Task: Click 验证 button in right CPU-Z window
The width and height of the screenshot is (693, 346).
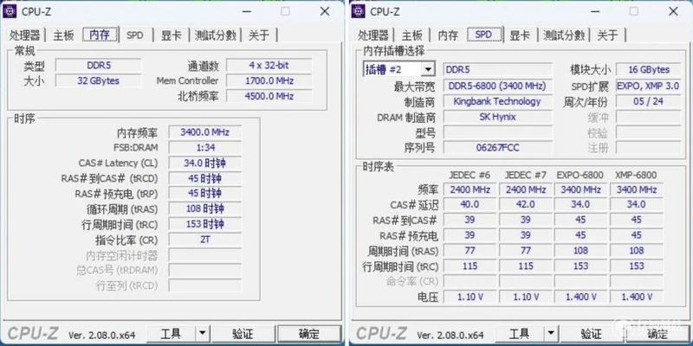Action: point(592,334)
